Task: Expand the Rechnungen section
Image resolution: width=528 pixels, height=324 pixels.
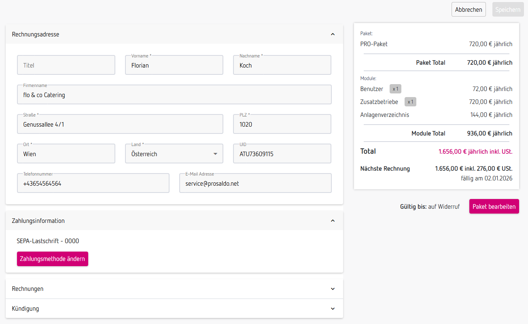Action: point(333,289)
